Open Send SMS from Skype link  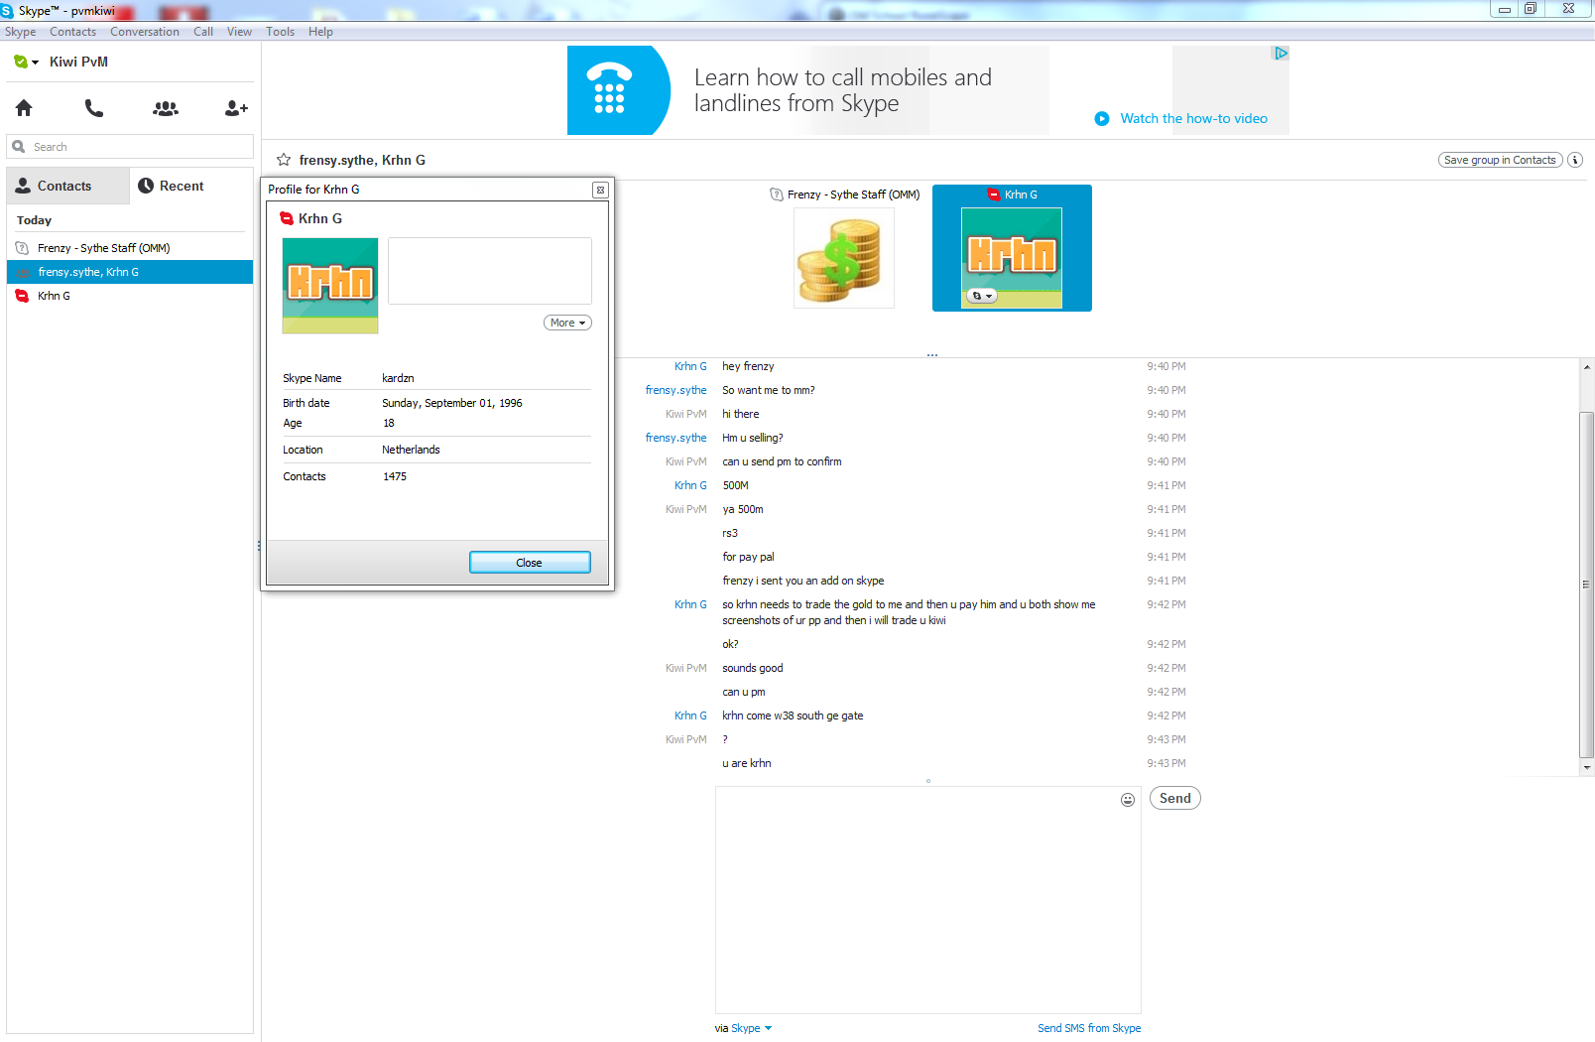click(1089, 1028)
